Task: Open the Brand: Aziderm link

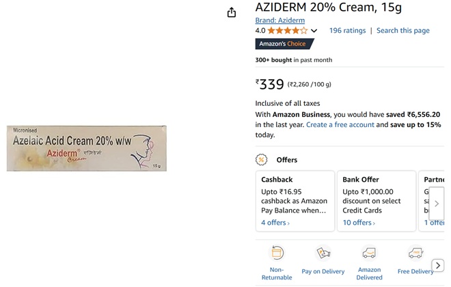Action: tap(280, 20)
